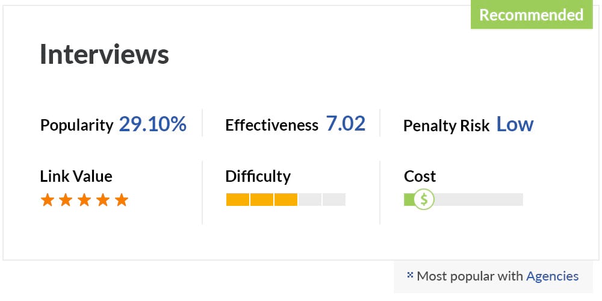Click the first filled difficulty bar segment

[x=238, y=199]
